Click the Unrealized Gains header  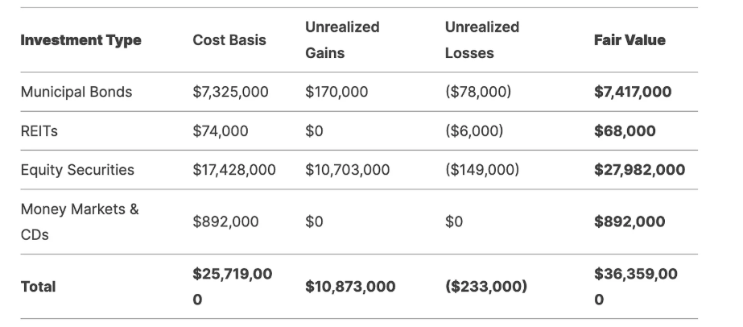coord(342,39)
